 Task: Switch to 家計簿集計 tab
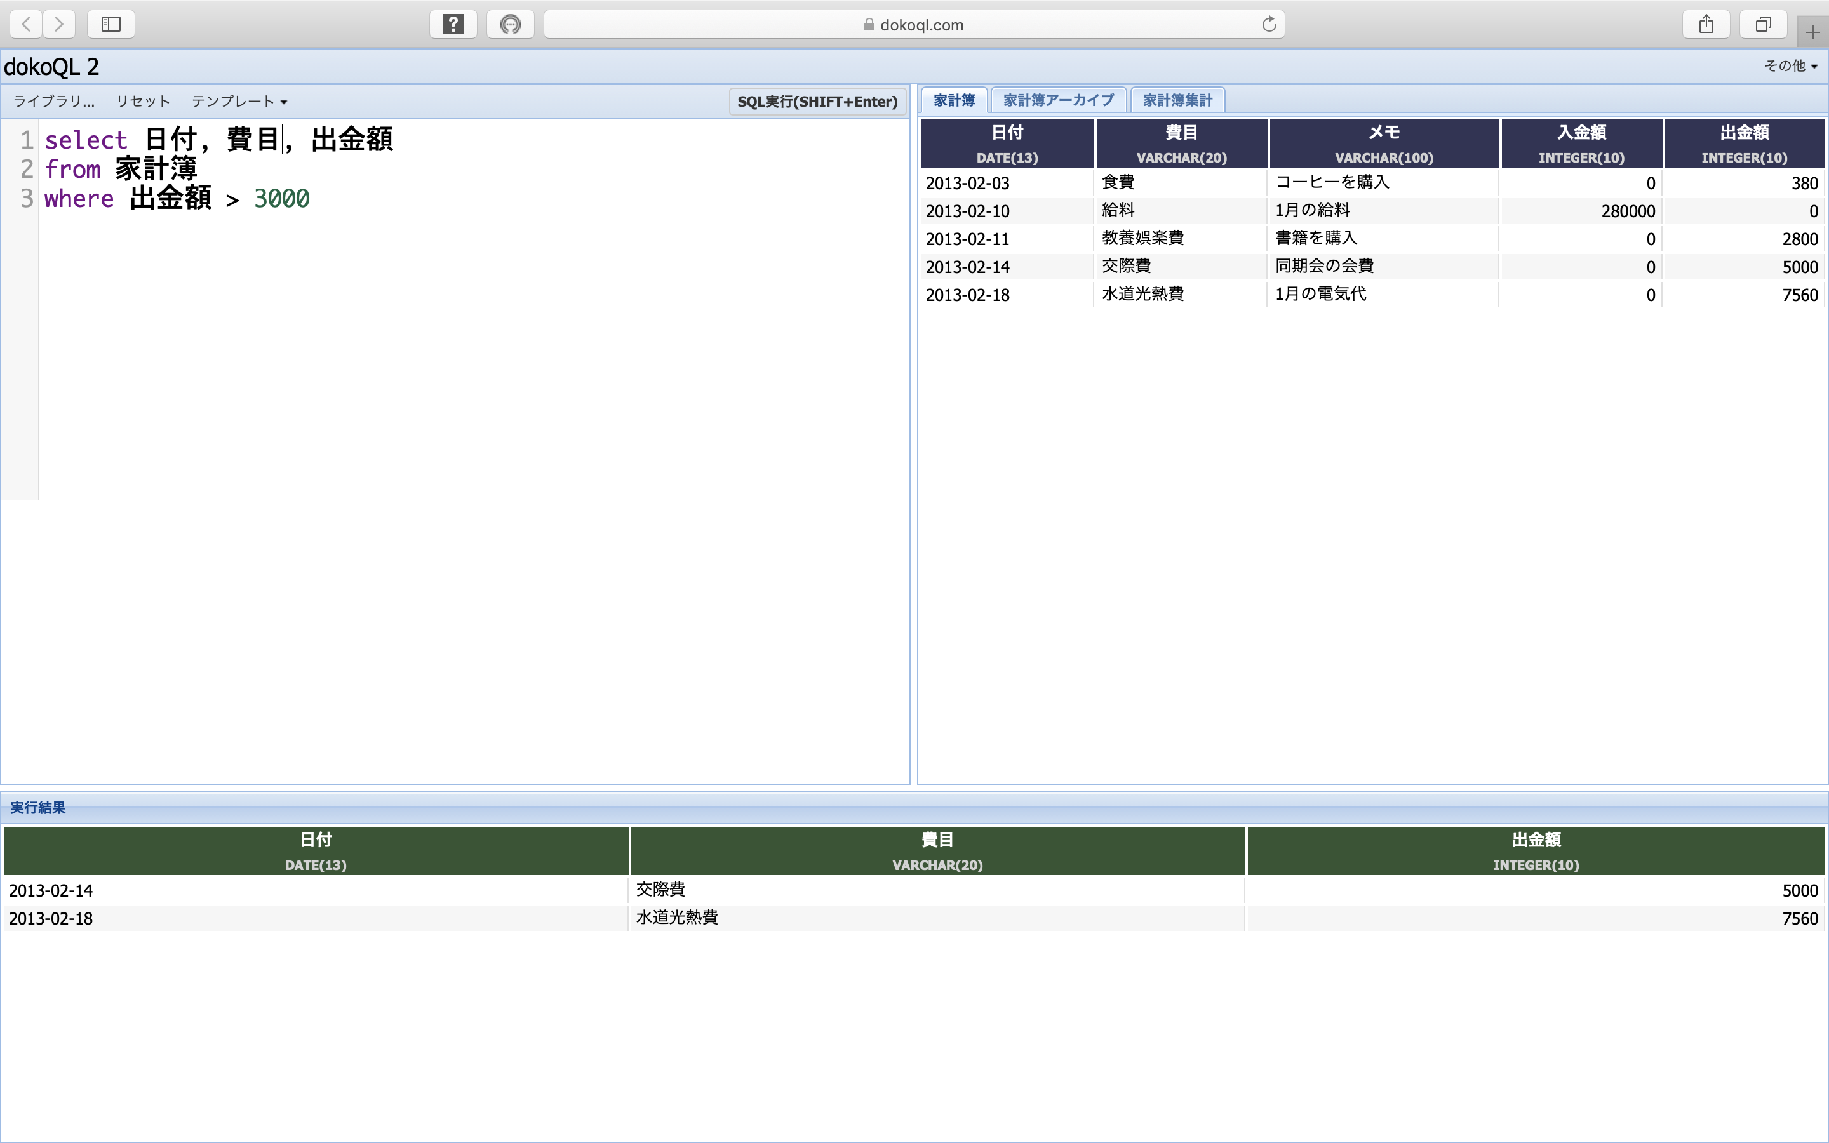pyautogui.click(x=1177, y=100)
